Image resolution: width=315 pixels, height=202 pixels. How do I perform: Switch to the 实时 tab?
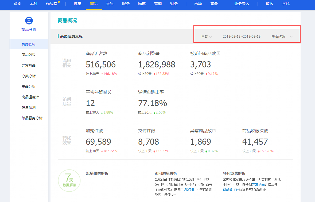[x=34, y=4]
